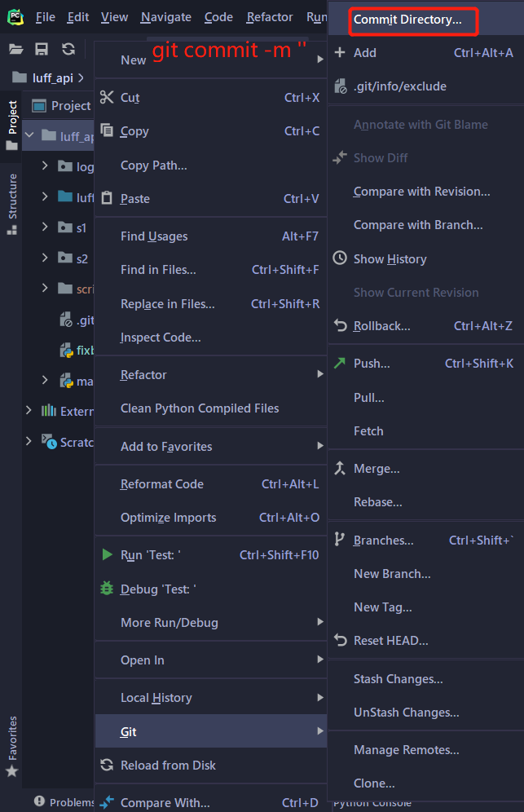Select Git in the context menu

pyautogui.click(x=211, y=731)
